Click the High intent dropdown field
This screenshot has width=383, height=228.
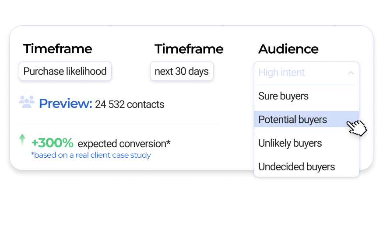coord(298,73)
